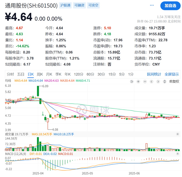Click the current price ¥4.64

[18, 17]
